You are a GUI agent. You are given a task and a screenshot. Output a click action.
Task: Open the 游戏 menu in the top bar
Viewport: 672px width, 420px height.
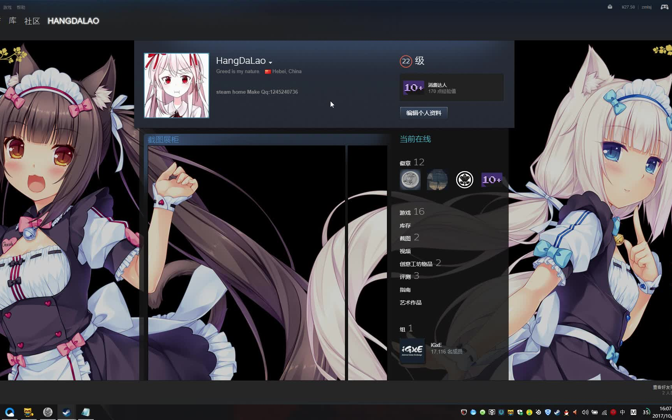click(x=7, y=7)
